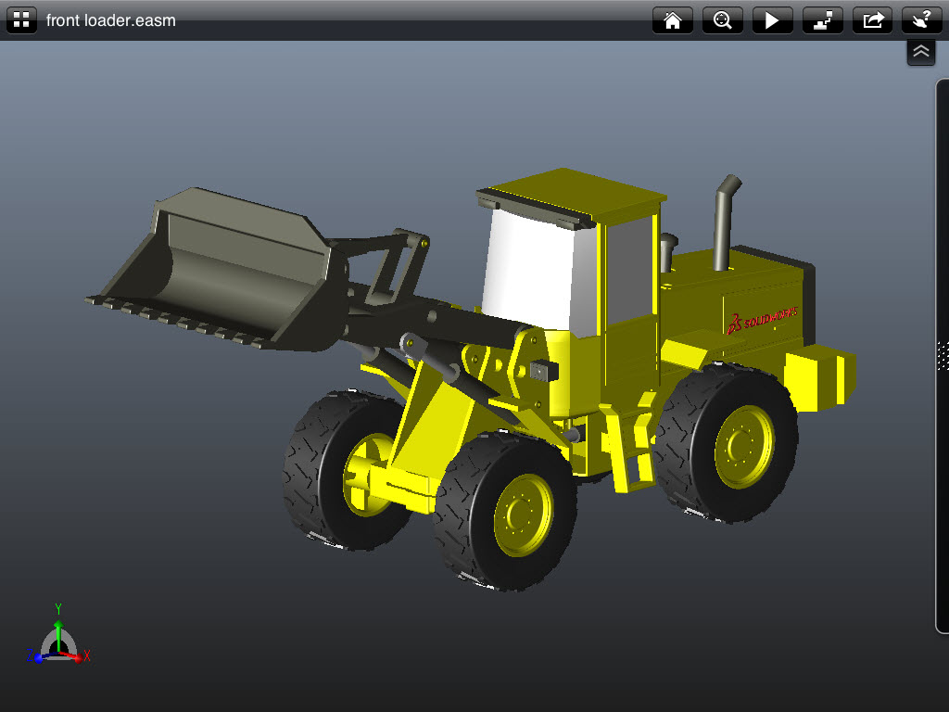The height and width of the screenshot is (712, 949).
Task: Click the zoom to fit magnifier icon
Action: coord(722,20)
